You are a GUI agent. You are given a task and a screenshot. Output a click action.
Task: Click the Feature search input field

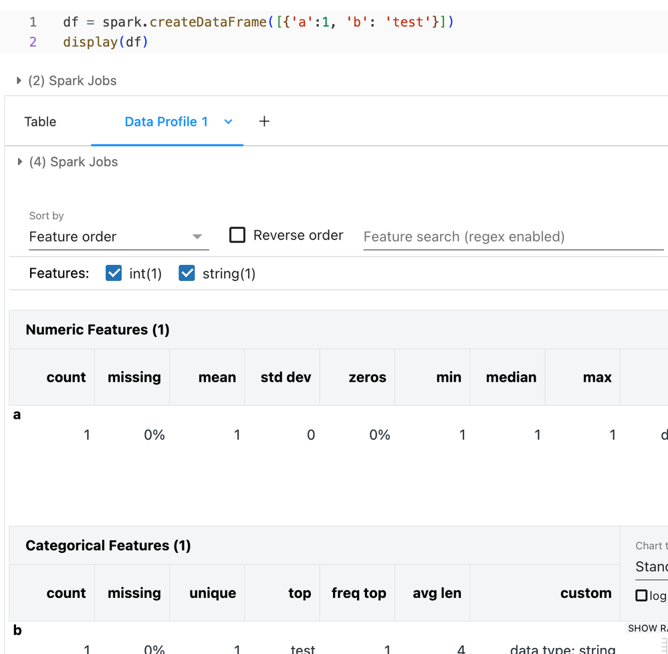[512, 237]
